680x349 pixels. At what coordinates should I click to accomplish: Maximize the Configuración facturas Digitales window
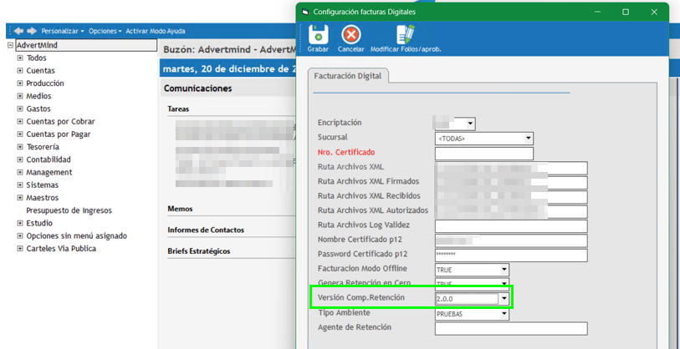626,13
